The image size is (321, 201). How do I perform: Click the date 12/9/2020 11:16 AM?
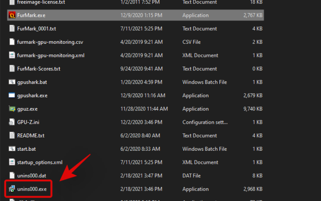143,96
